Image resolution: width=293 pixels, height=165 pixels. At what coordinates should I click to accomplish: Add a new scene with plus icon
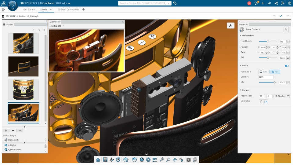(x=34, y=30)
